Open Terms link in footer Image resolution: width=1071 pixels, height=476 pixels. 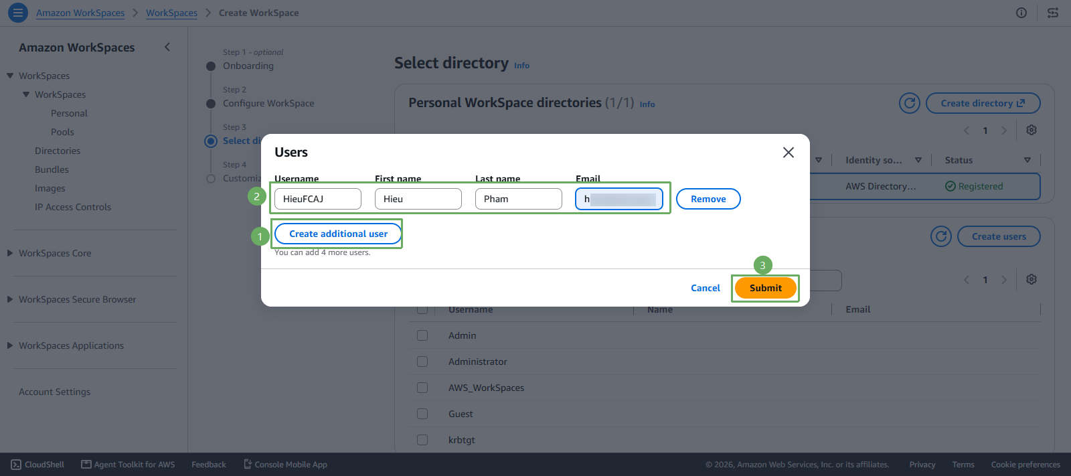coord(963,465)
